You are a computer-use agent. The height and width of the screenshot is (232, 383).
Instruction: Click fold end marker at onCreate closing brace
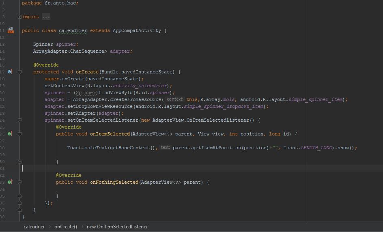[19, 210]
